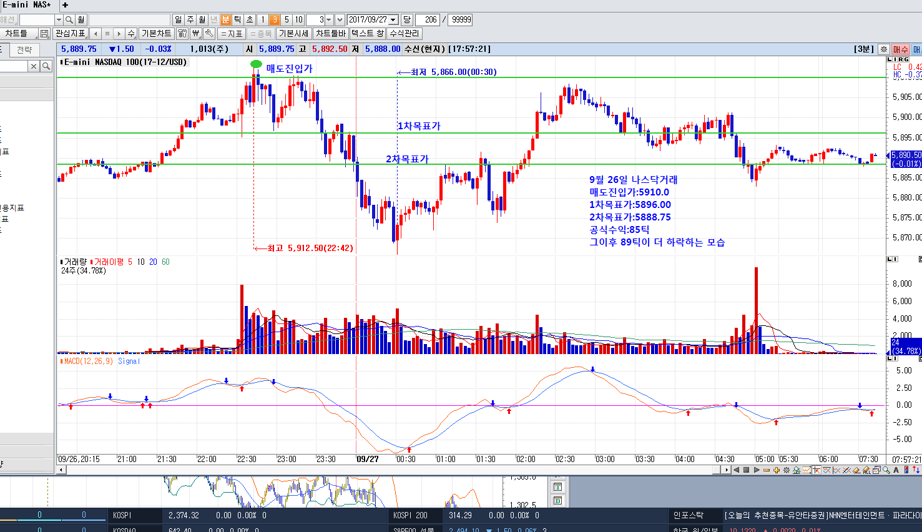Screen dimensions: 922x532
Task: Click the square stop icon next to 관심지표
Action: coord(107,33)
